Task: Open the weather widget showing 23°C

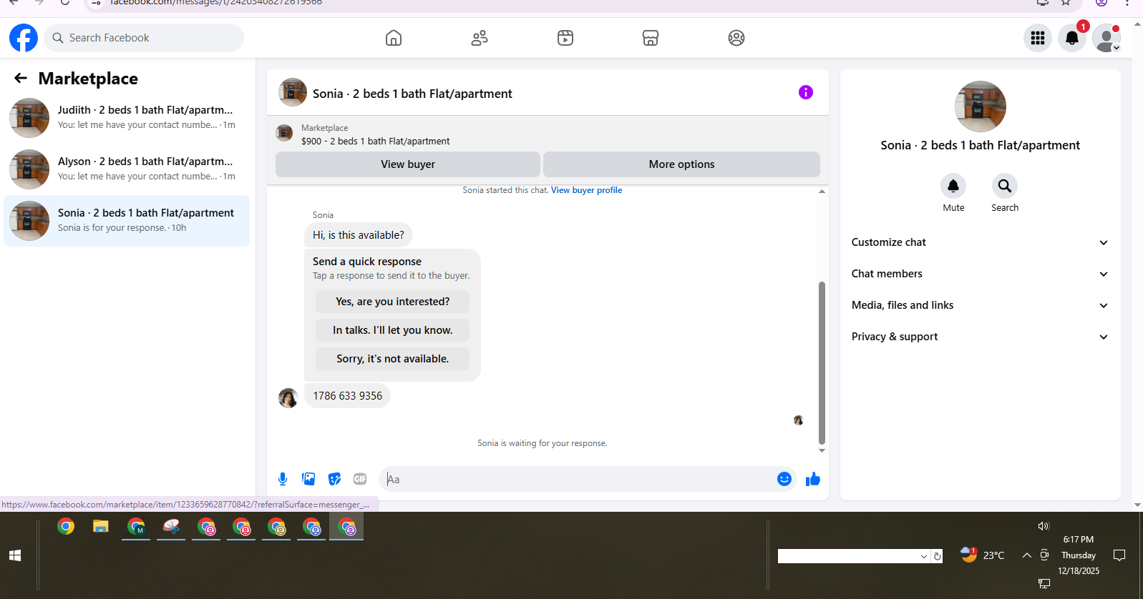Action: click(x=983, y=555)
